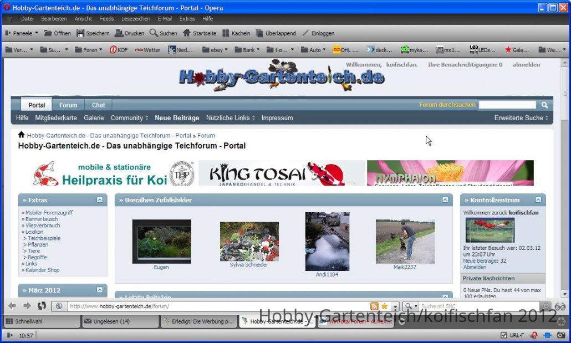Open new tab with plus button
The image size is (571, 343).
[402, 321]
